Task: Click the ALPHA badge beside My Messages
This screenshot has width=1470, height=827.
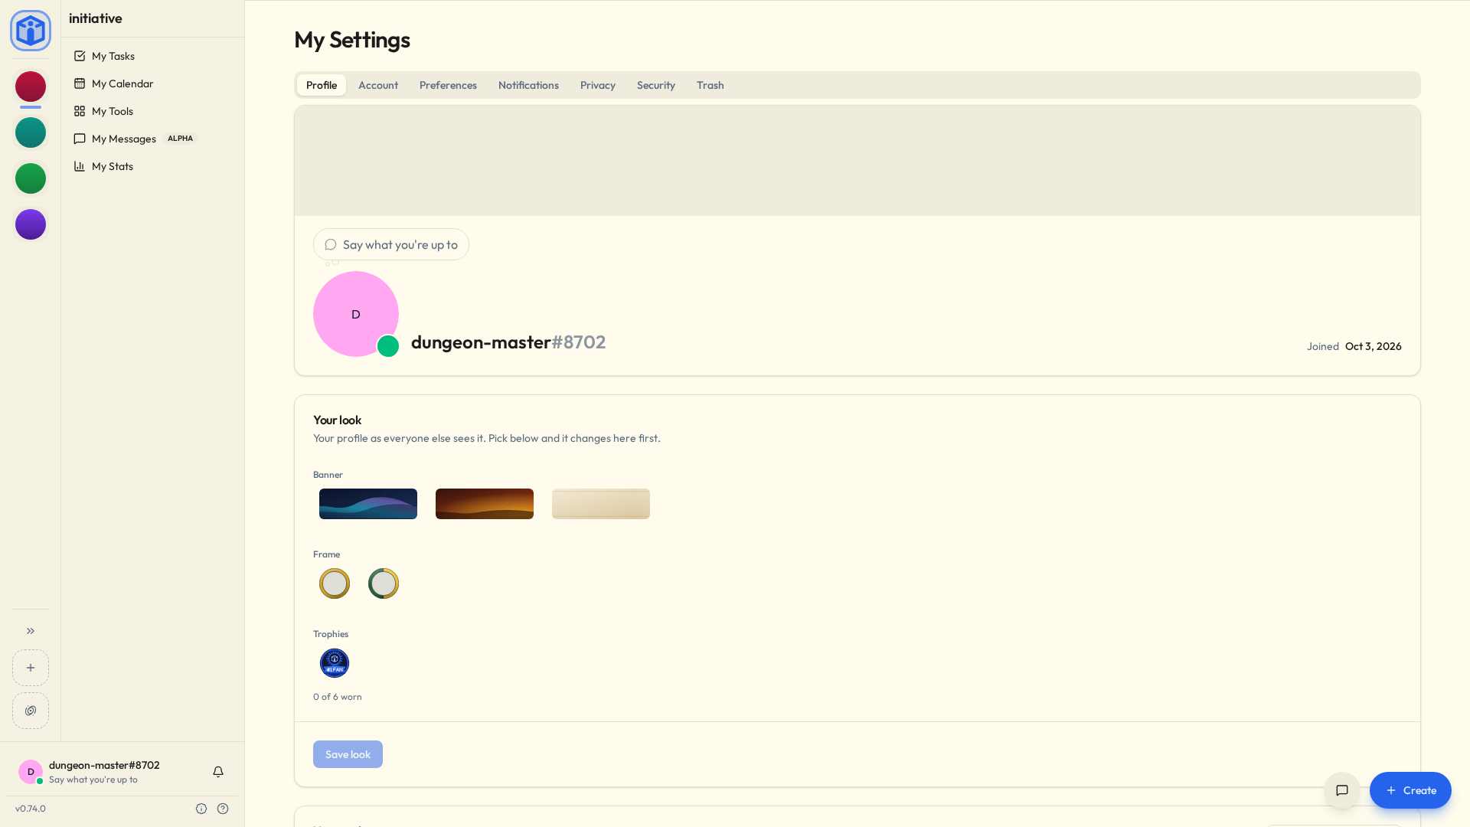Action: coord(181,139)
